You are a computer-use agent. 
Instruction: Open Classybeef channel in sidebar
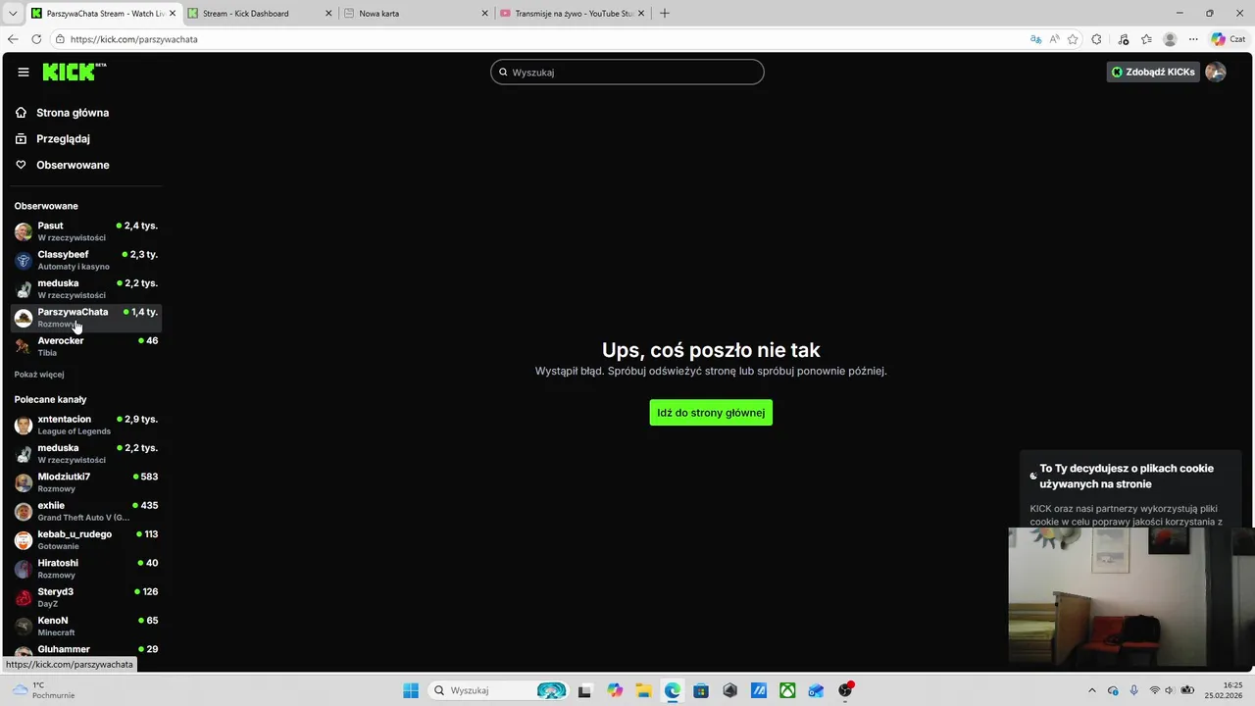[86, 260]
